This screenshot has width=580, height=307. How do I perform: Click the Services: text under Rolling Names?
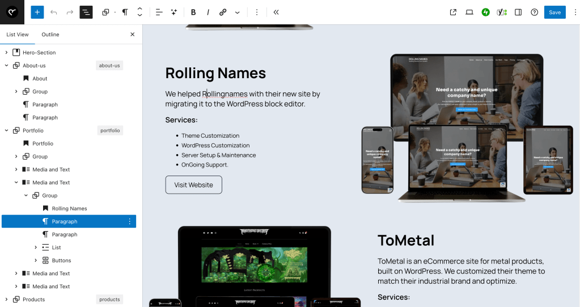tap(181, 120)
